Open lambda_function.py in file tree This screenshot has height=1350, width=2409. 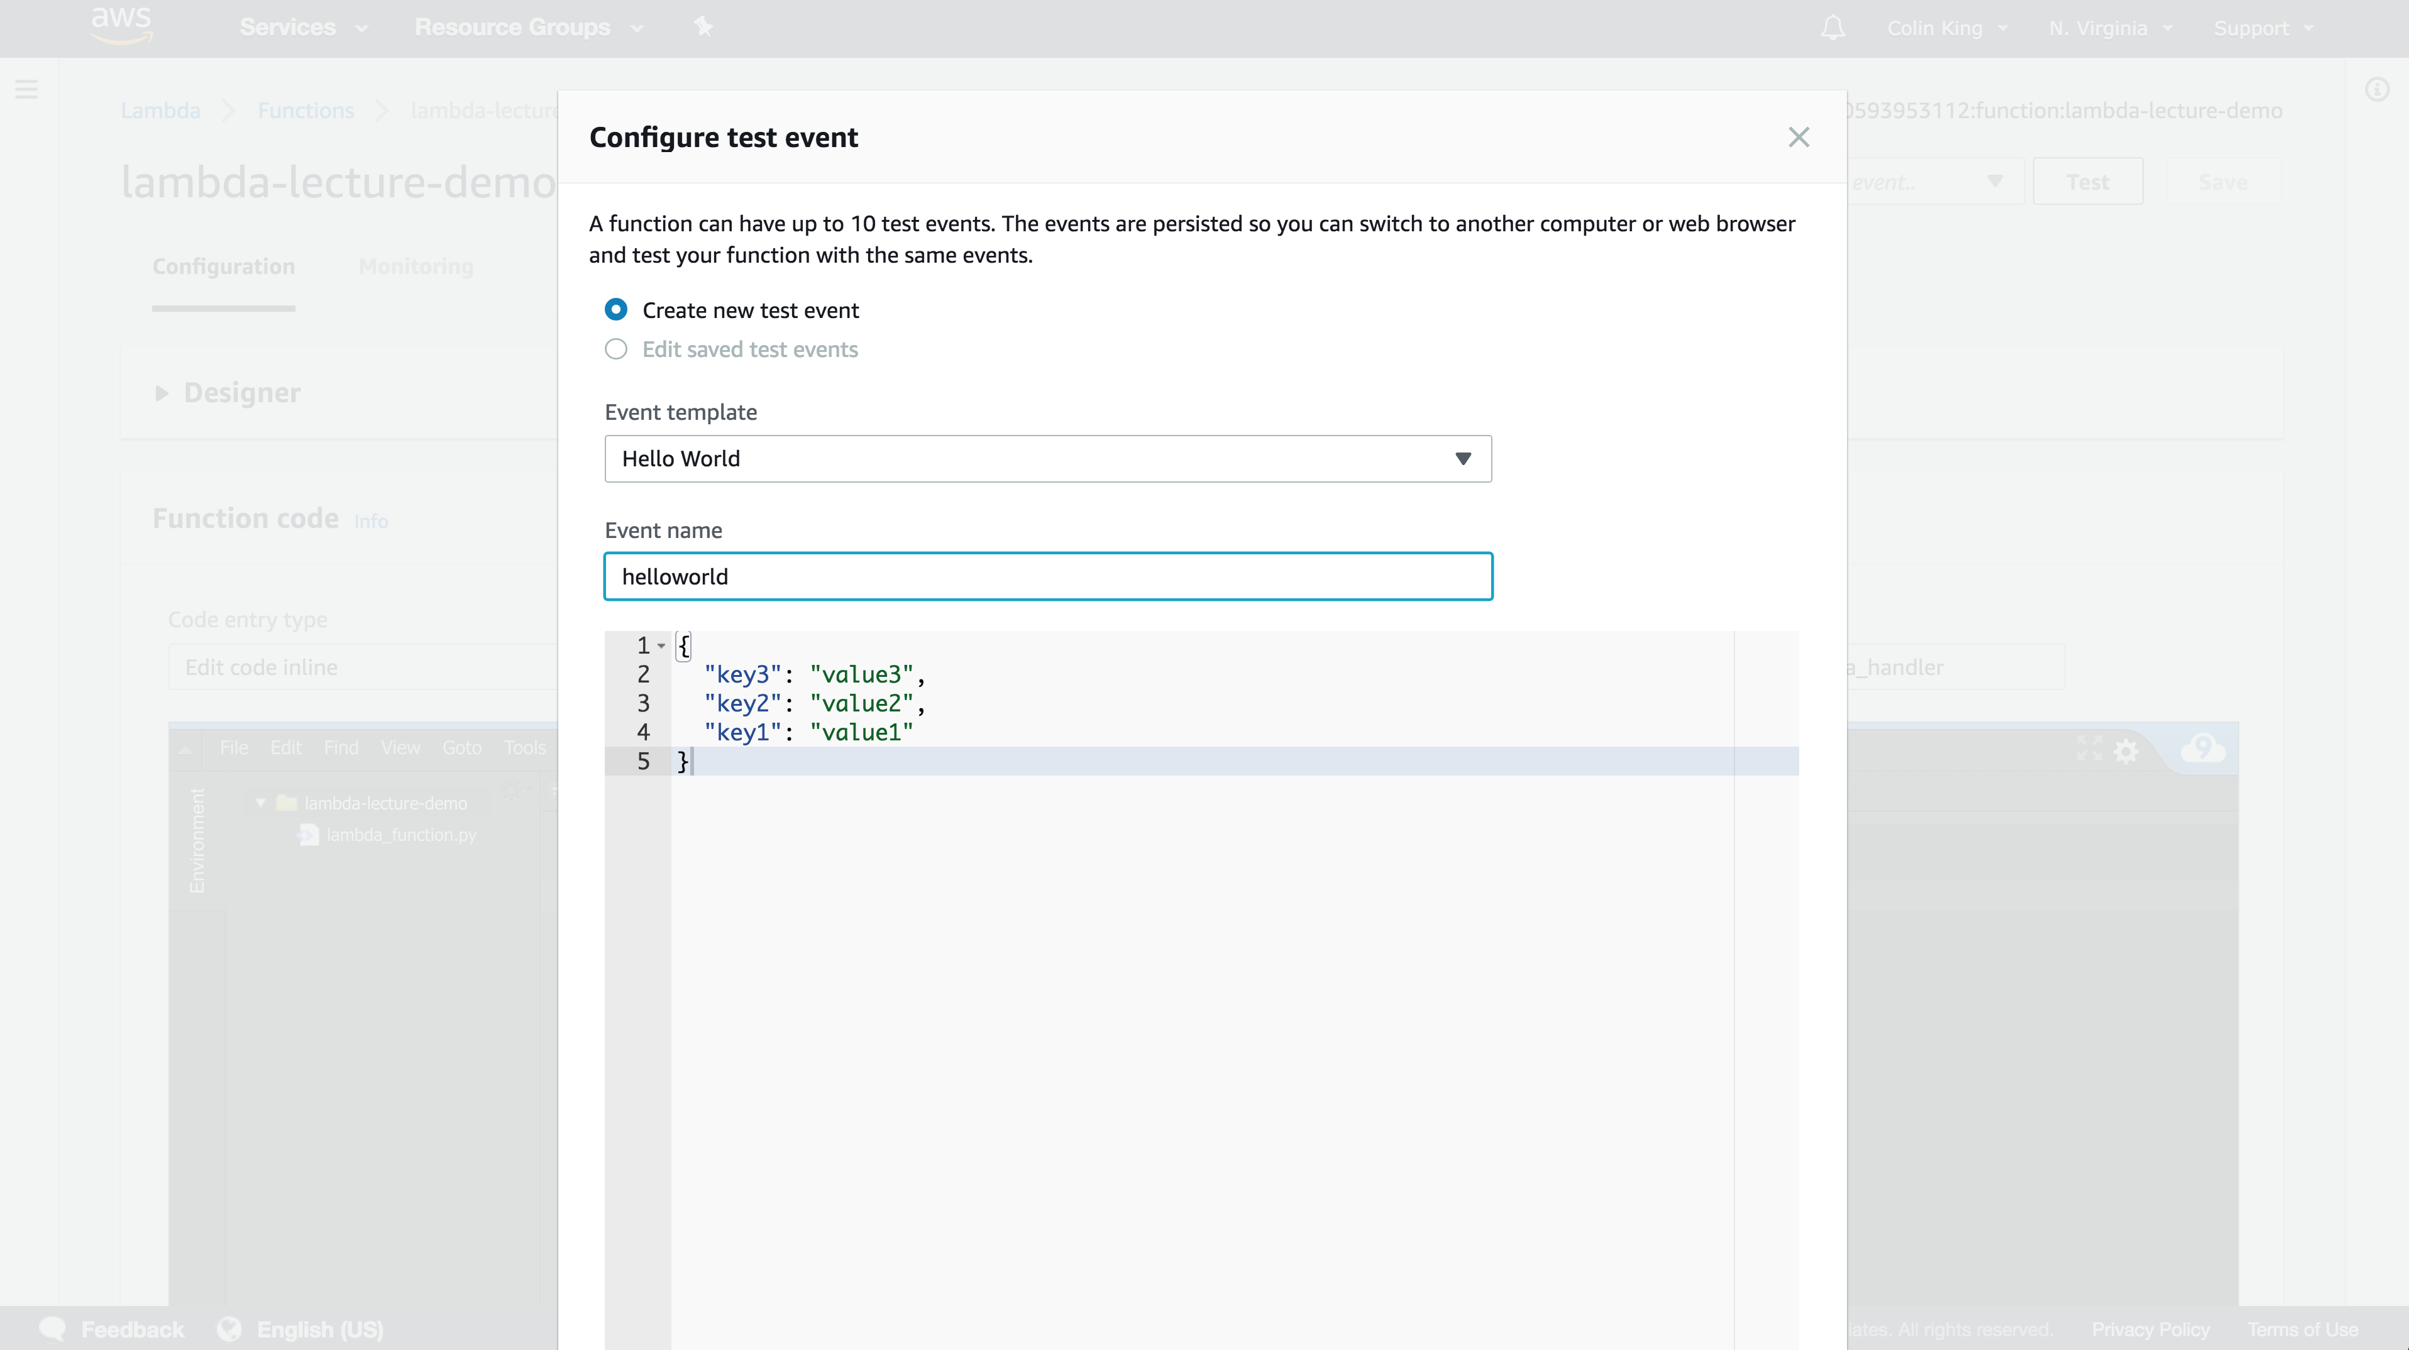pos(400,834)
